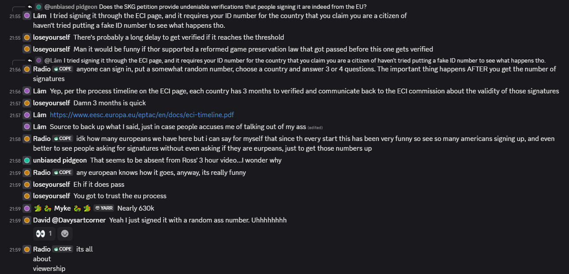Screen dimensions: 569x274
Task: Open loseyourself's profile at the 21:57 message
Action: point(52,103)
